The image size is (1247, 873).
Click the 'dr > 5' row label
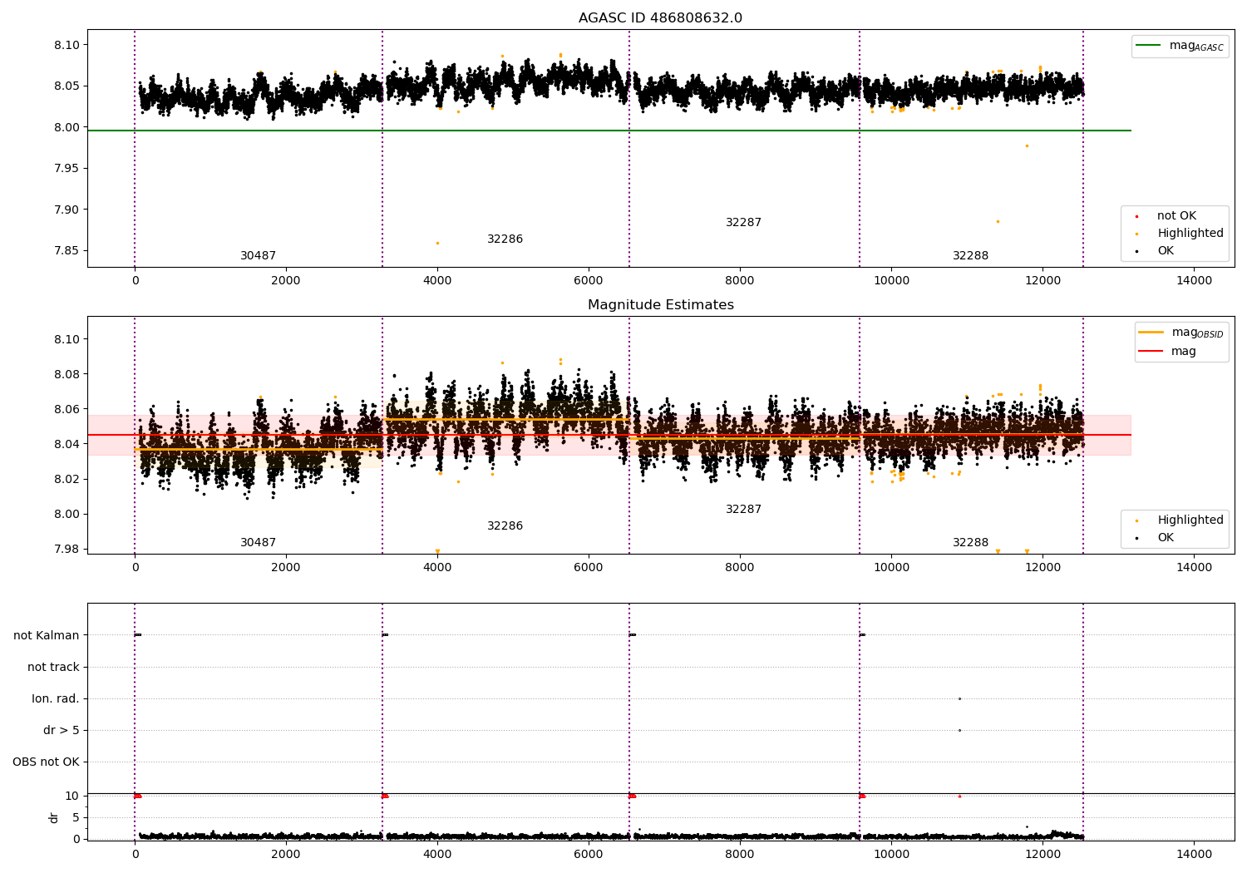tap(62, 731)
